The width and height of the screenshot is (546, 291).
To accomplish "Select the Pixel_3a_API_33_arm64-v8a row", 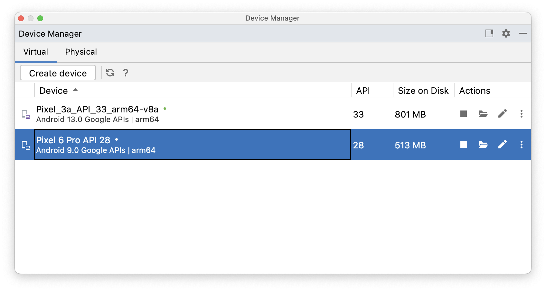I will pos(273,114).
